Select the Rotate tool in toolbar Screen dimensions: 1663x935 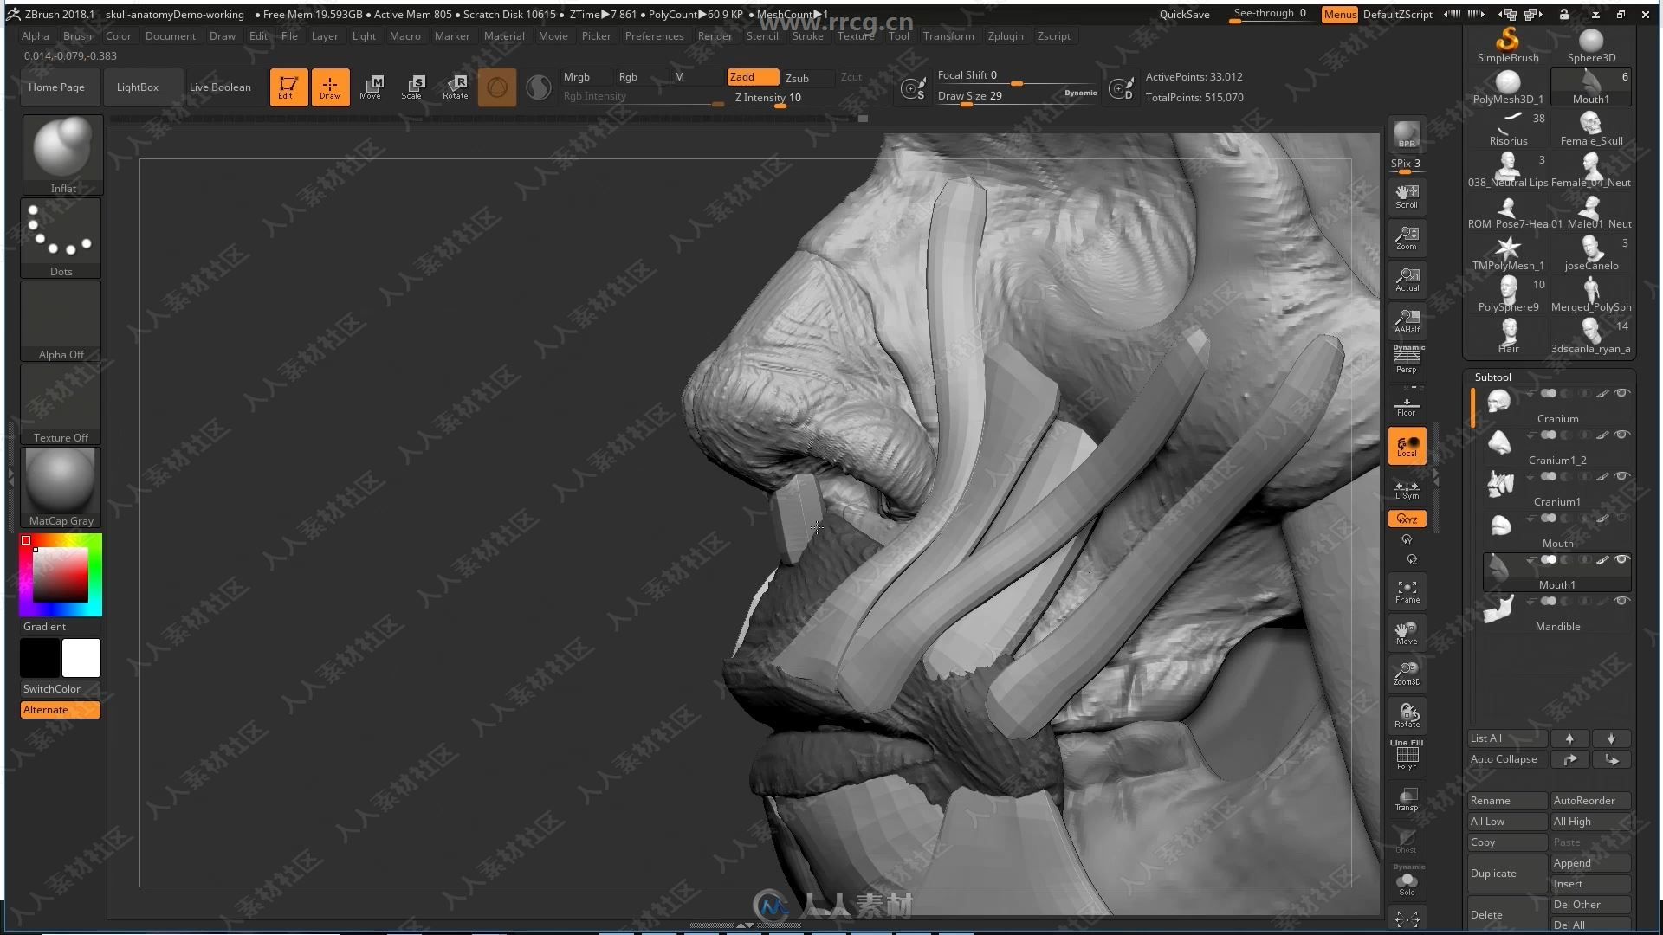(454, 86)
